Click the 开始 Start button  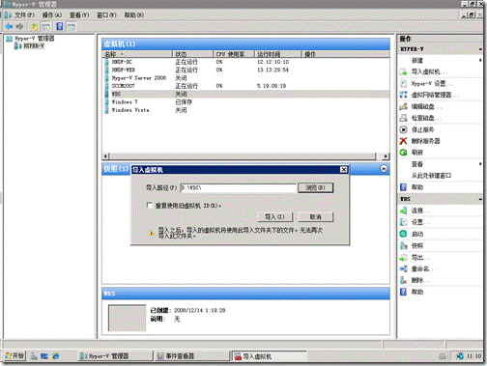(14, 355)
